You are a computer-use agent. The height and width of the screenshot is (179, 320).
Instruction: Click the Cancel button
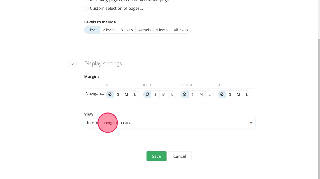click(x=179, y=156)
